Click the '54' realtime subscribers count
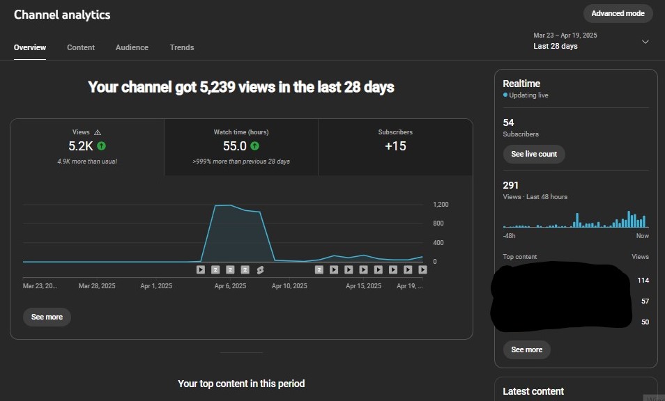 click(508, 123)
